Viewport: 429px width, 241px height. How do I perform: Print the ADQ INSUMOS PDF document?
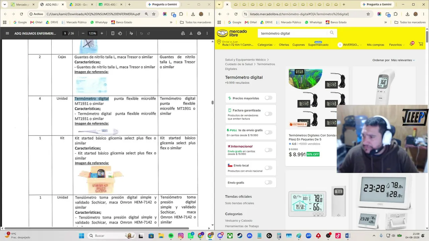point(199,33)
